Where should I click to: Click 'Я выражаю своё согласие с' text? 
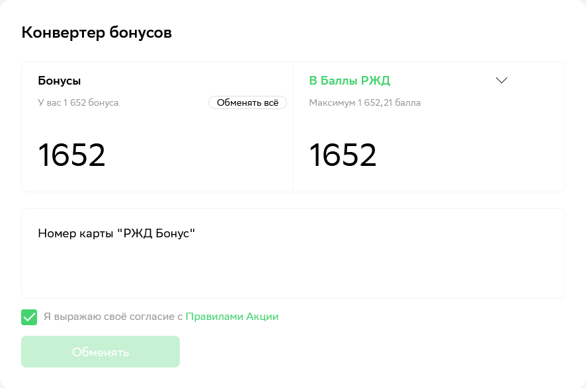pyautogui.click(x=113, y=317)
